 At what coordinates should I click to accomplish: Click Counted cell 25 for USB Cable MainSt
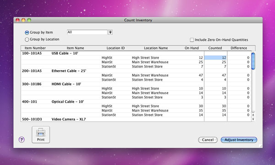(215, 62)
